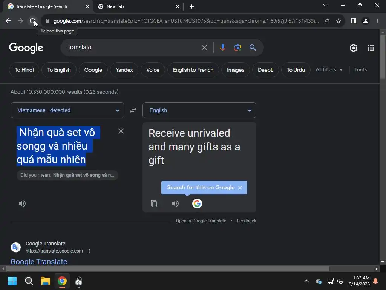
Task: Click the Google logo to go home
Action: click(x=26, y=48)
